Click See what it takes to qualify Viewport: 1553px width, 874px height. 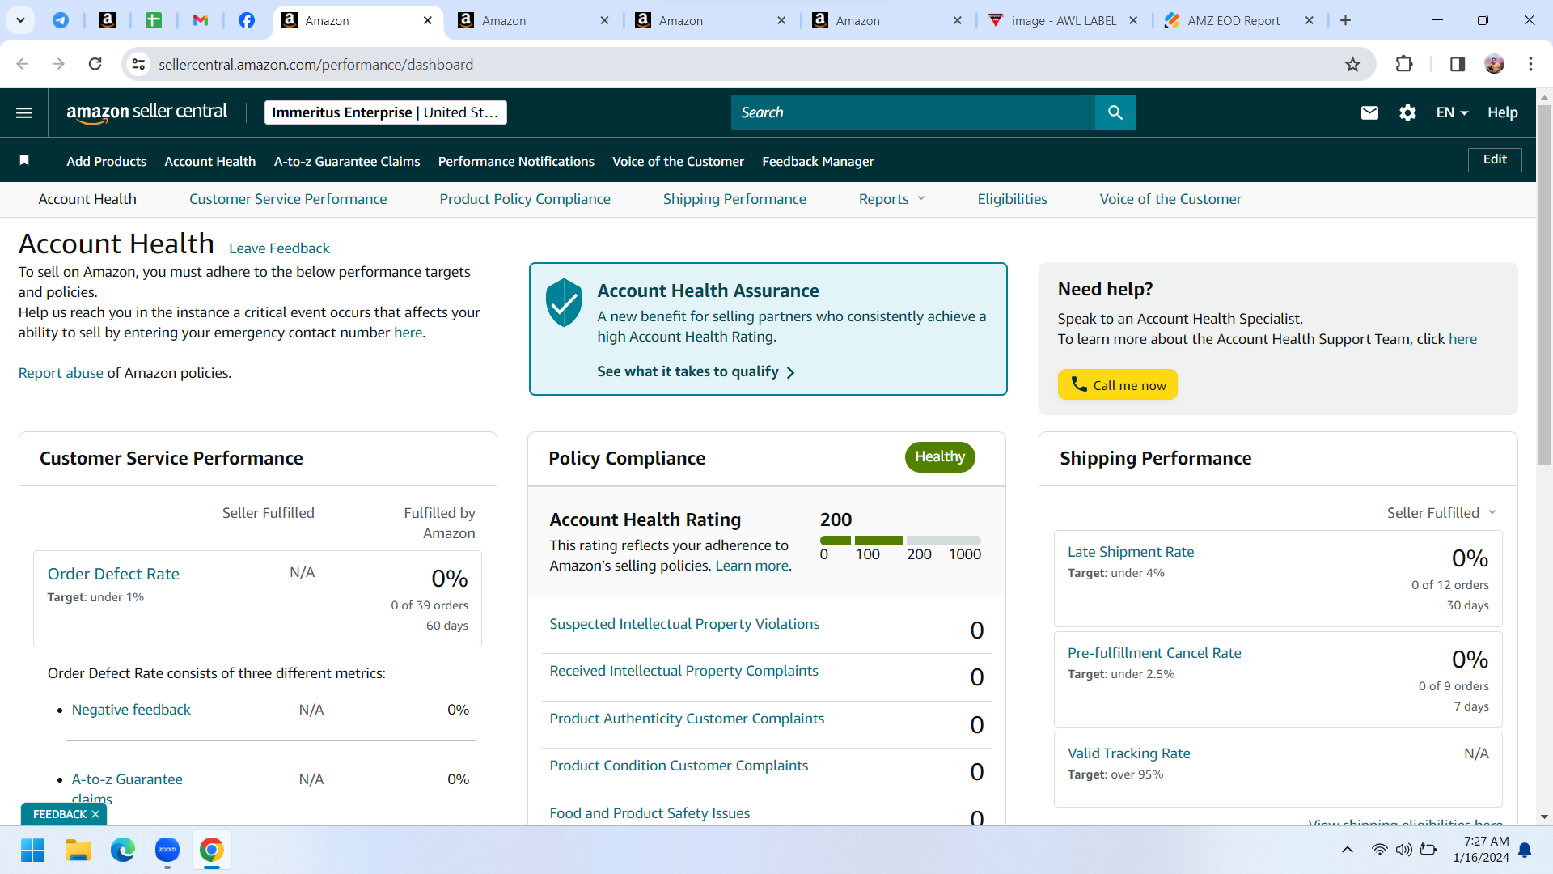point(696,371)
